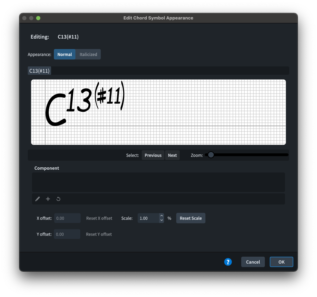Select the 13 glyph in the editor
The width and height of the screenshot is (317, 297).
click(x=79, y=100)
